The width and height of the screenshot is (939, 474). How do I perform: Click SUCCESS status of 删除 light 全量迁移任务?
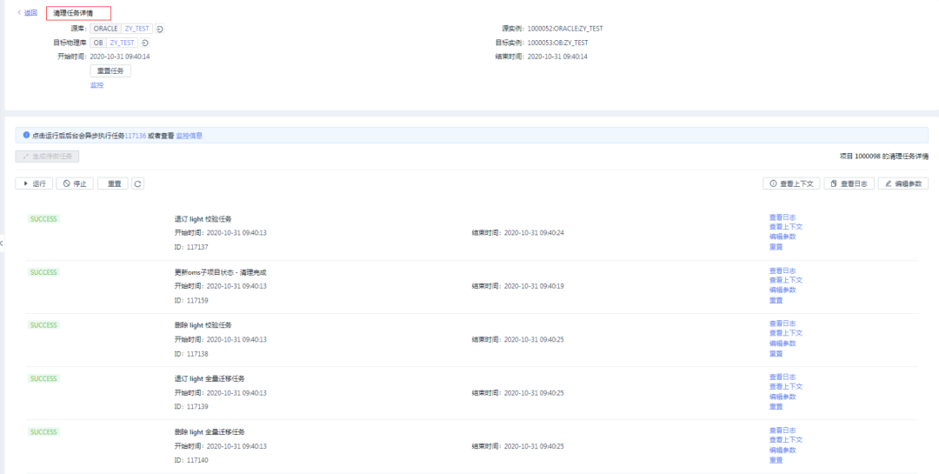pos(43,432)
